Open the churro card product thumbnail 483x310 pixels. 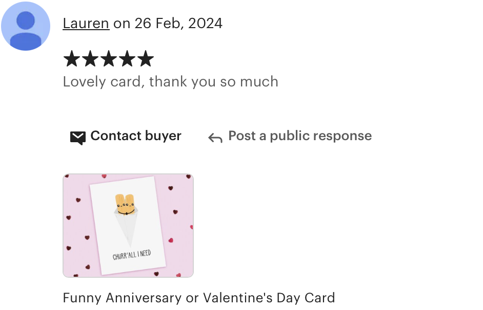click(128, 226)
